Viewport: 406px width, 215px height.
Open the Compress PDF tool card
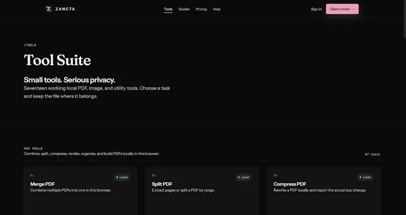(x=323, y=191)
